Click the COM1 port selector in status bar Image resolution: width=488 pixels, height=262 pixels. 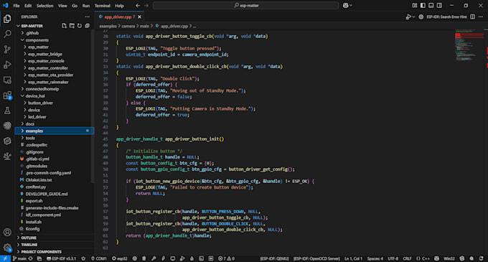(x=99, y=258)
